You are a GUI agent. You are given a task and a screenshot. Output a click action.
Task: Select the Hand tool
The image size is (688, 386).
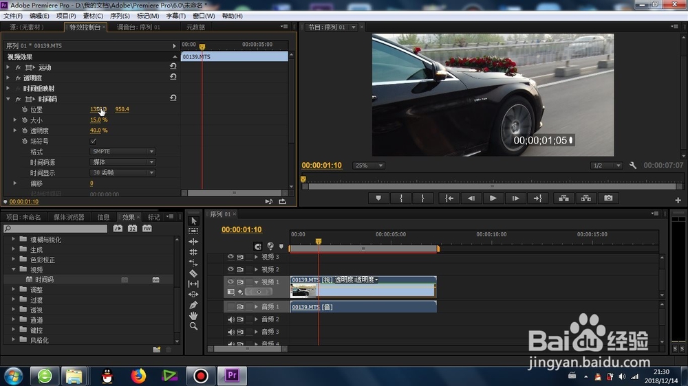[193, 315]
